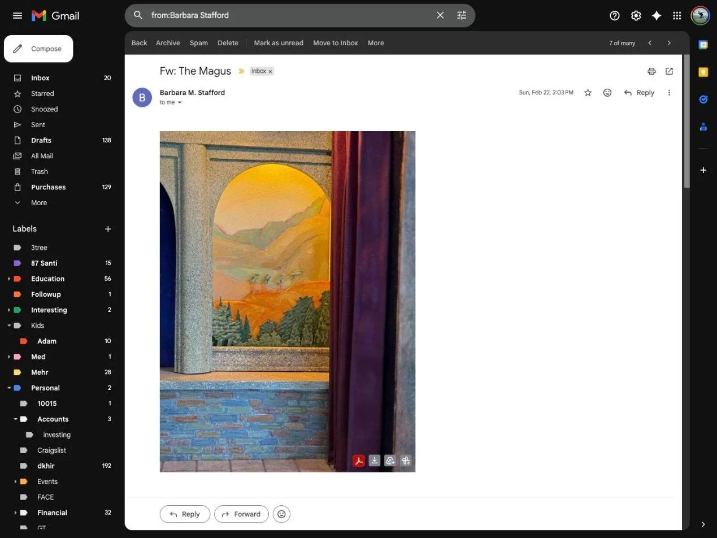Viewport: 717px width, 538px height.
Task: Open Contacts in the side panel
Action: click(703, 127)
